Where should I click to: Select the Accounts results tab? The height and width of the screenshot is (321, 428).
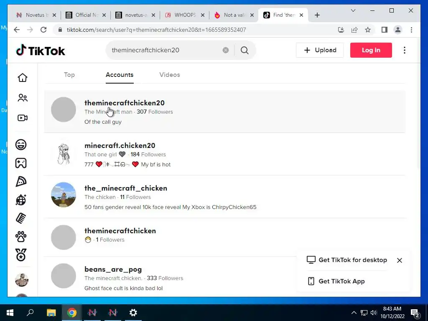(120, 75)
